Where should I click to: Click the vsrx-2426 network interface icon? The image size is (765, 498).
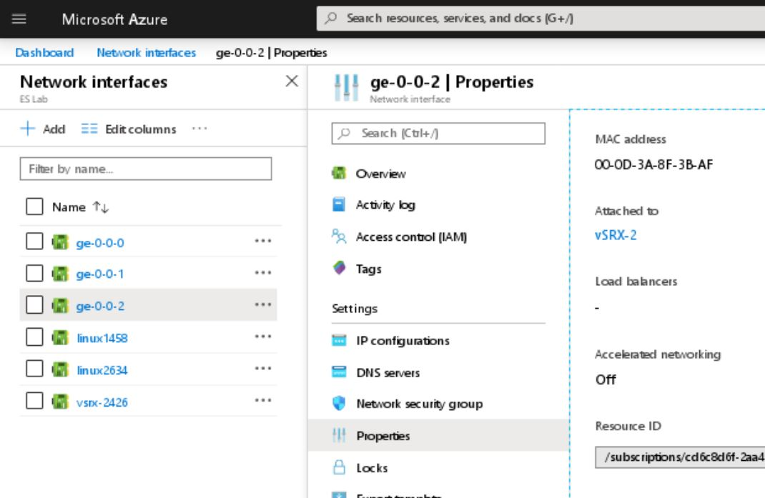click(60, 402)
